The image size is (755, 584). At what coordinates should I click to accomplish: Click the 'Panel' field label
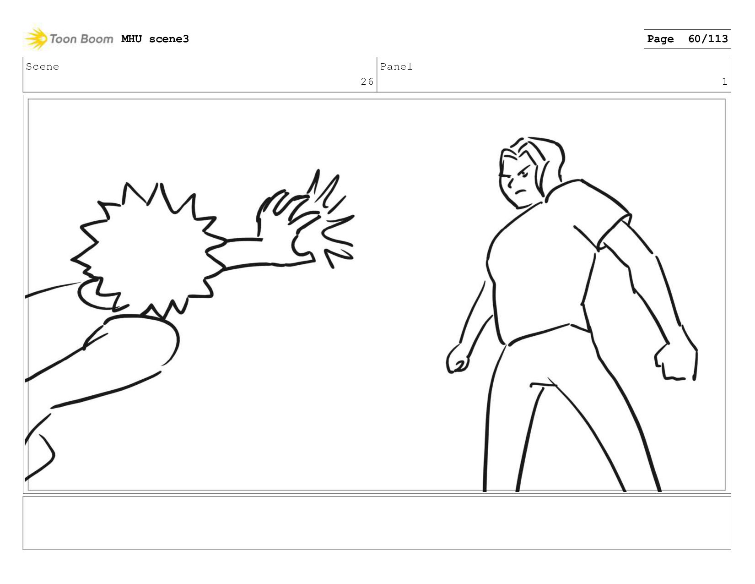396,67
